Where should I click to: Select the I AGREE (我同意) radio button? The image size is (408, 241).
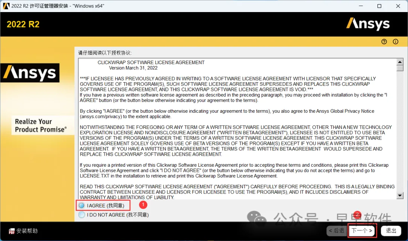click(82, 206)
